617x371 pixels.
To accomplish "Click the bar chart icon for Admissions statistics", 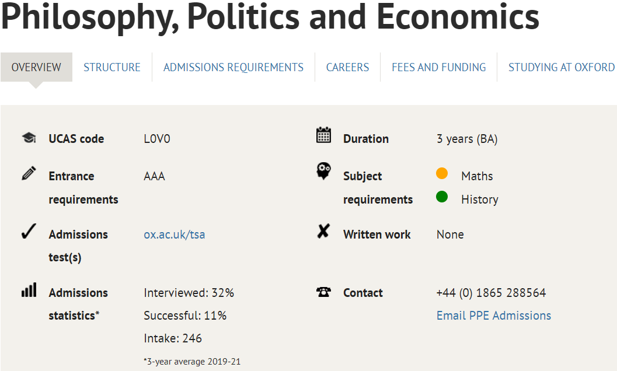I will coord(29,290).
